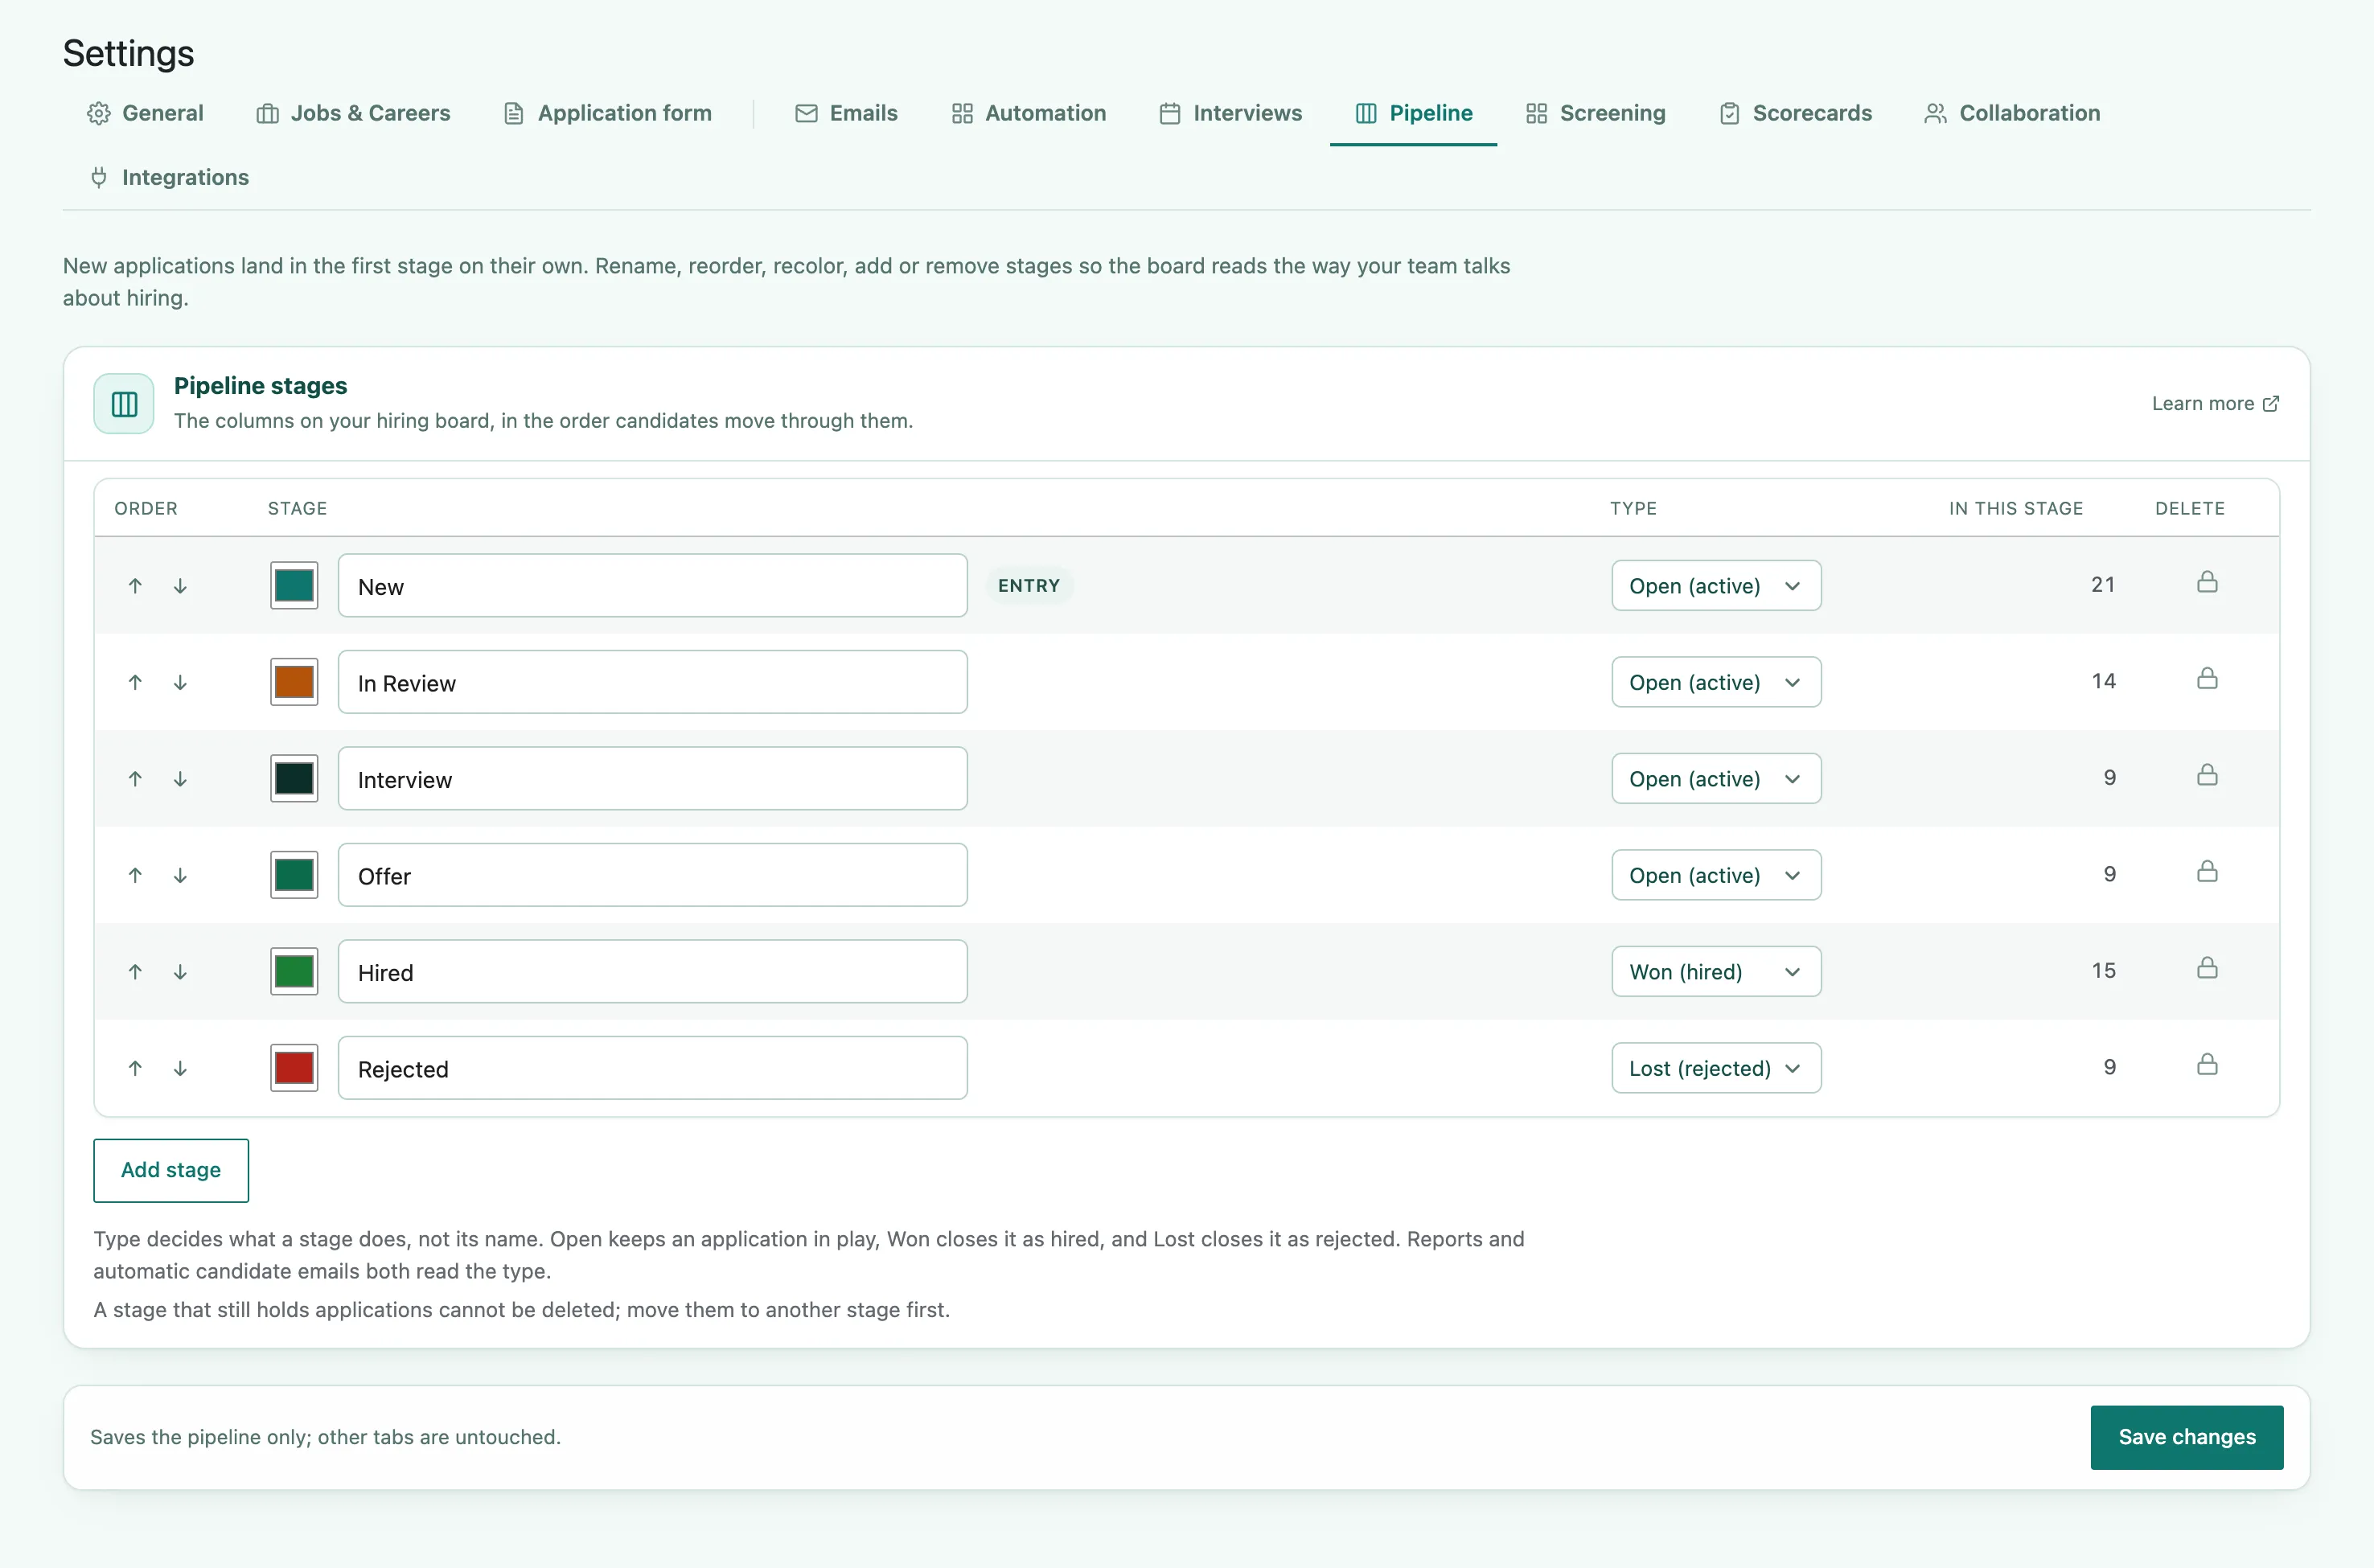Open the type dropdown for Offer
2374x1568 pixels.
click(x=1716, y=875)
